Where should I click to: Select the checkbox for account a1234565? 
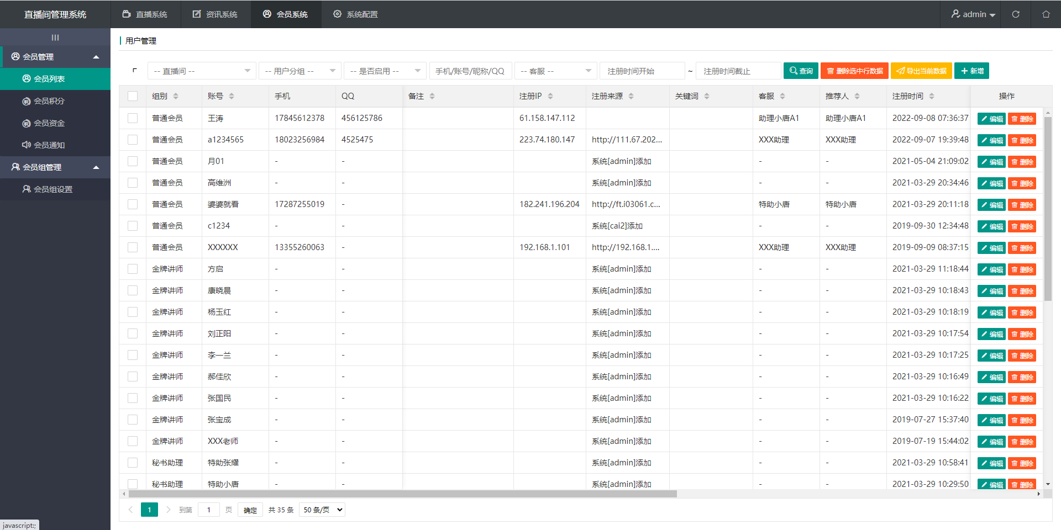pos(133,140)
